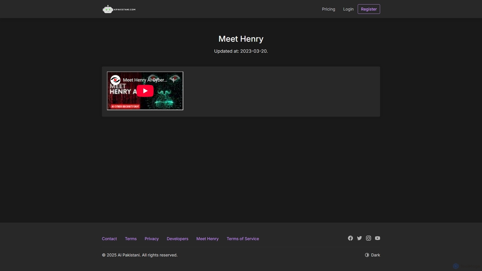482x271 pixels.
Task: Play the Meet Henry YouTube video
Action: point(145,91)
